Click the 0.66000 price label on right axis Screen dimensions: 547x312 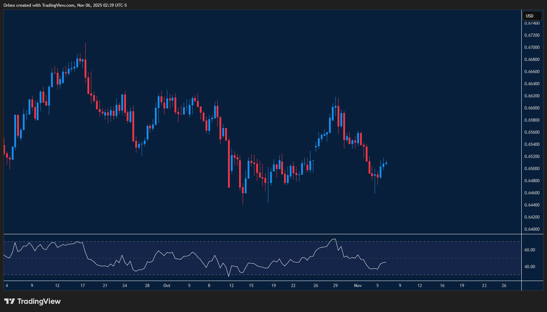(x=532, y=108)
